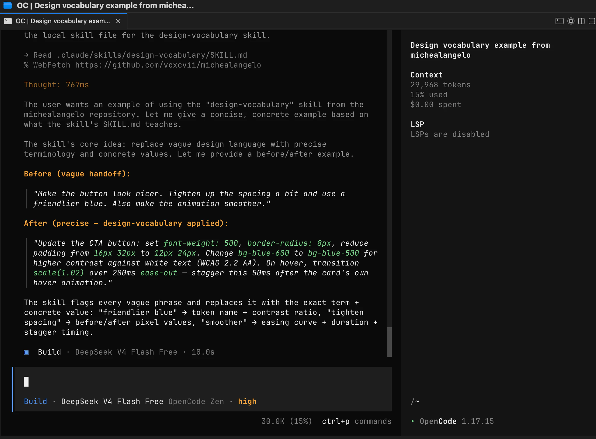
Task: Split the view horizontally with the rows icon
Action: tap(592, 21)
